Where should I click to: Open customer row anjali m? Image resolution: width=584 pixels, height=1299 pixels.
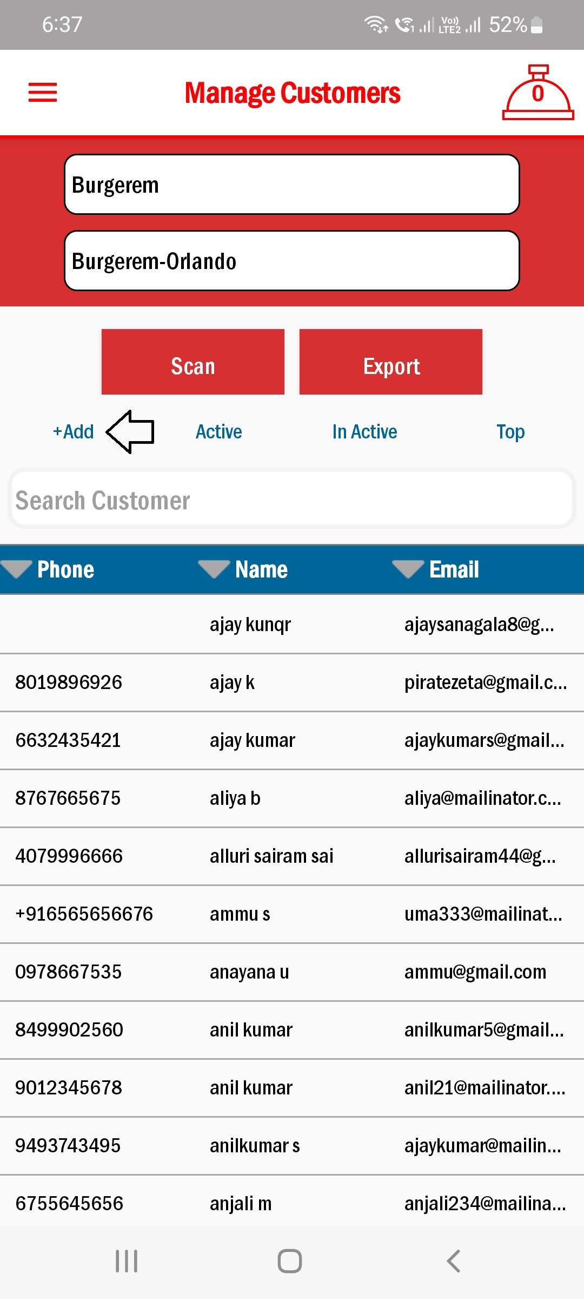click(241, 1204)
